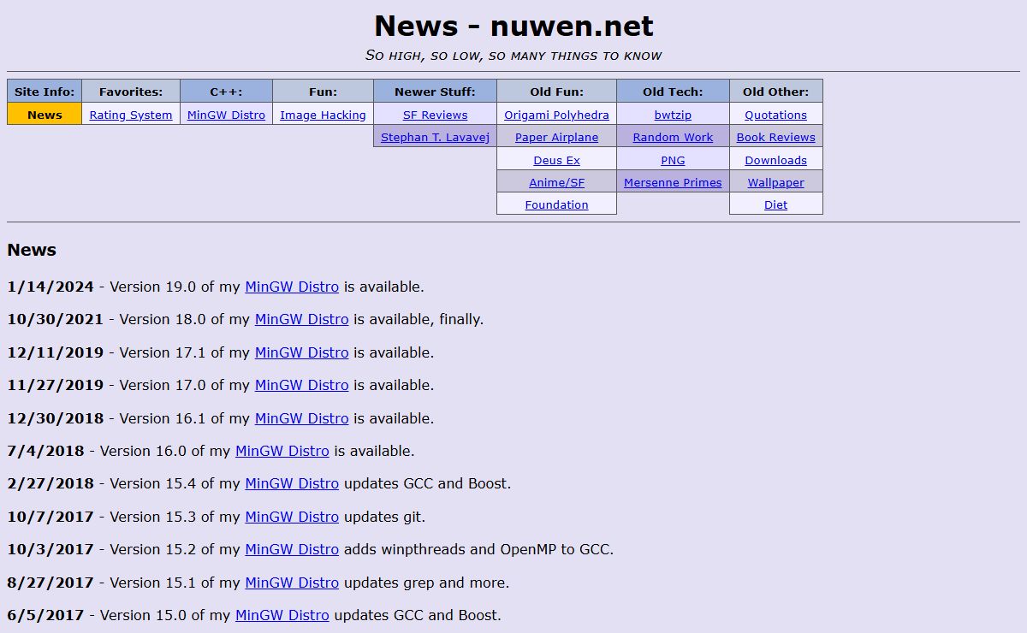Go to the Downloads page

(x=775, y=160)
